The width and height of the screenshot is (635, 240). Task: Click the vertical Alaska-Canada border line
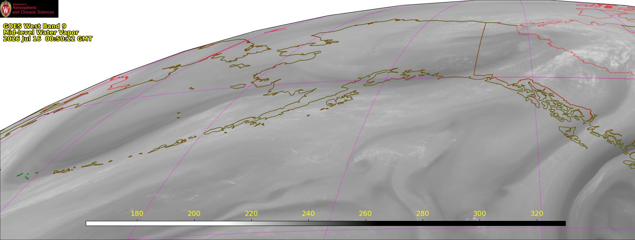tap(480, 49)
